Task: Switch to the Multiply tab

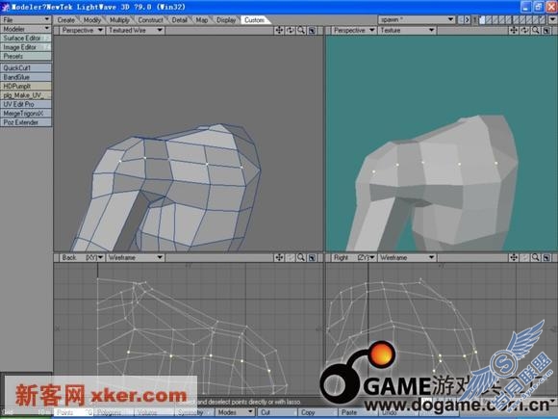Action: (119, 20)
